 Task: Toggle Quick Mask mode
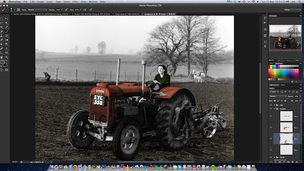[2, 70]
